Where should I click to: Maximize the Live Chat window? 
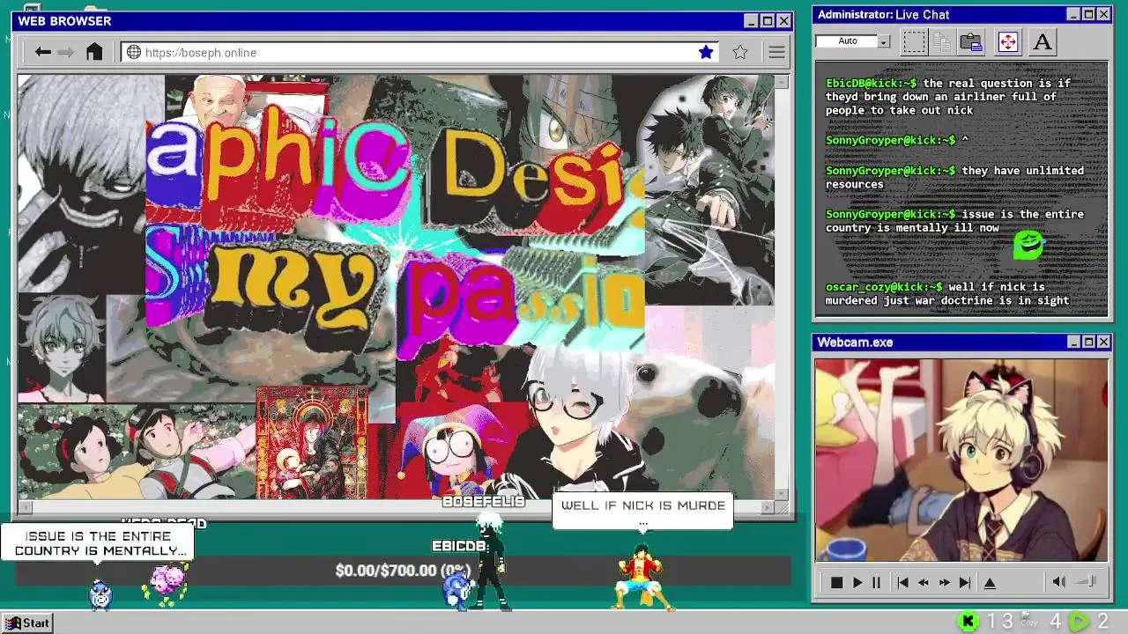pyautogui.click(x=1088, y=14)
